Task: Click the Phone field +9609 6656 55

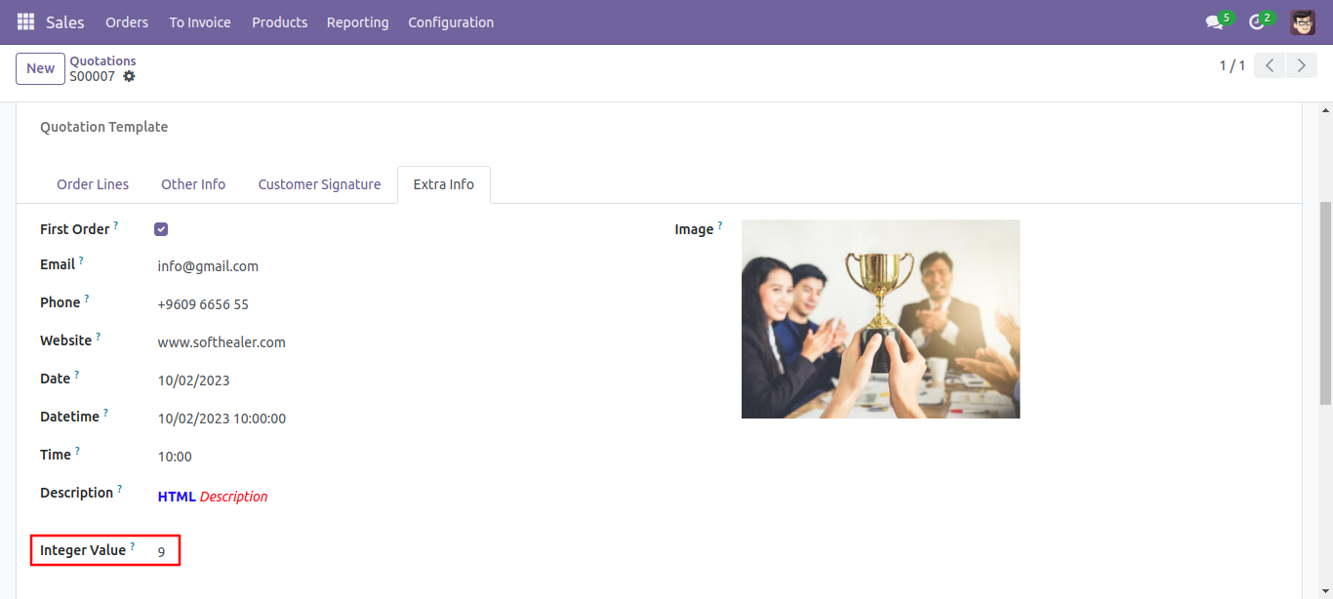Action: (x=203, y=304)
